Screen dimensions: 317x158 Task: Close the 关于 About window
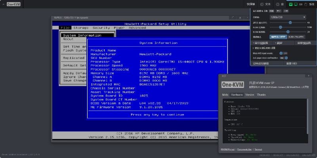(x=309, y=76)
